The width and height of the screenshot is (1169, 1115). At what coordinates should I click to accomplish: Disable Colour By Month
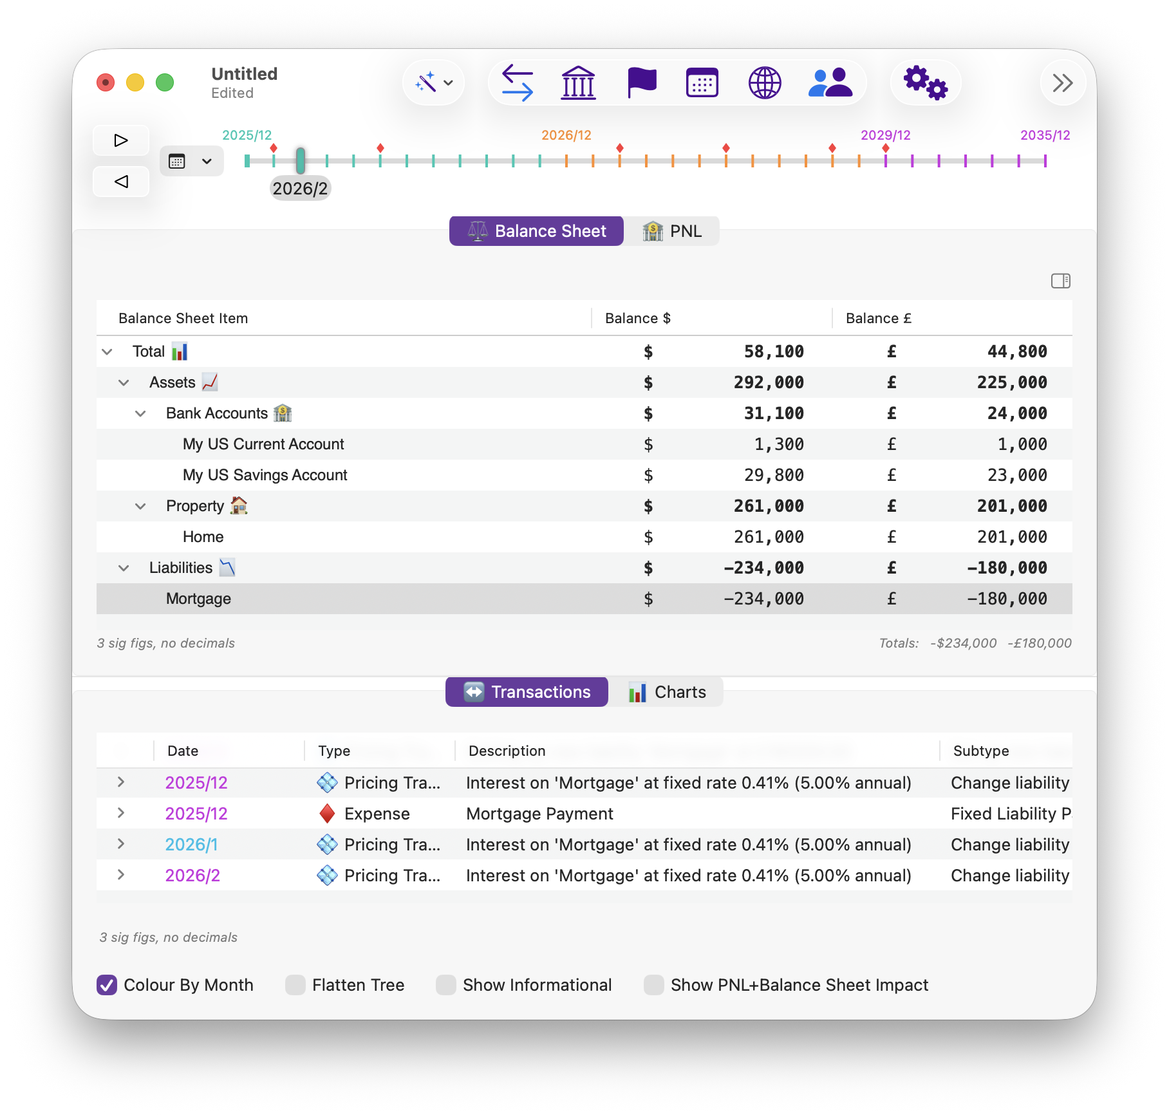tap(107, 984)
